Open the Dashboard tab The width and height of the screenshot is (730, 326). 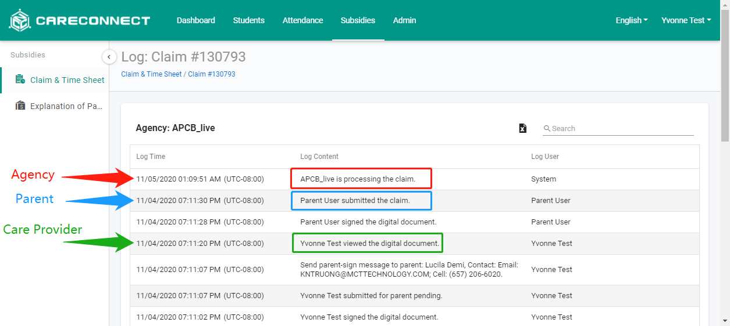(x=196, y=20)
